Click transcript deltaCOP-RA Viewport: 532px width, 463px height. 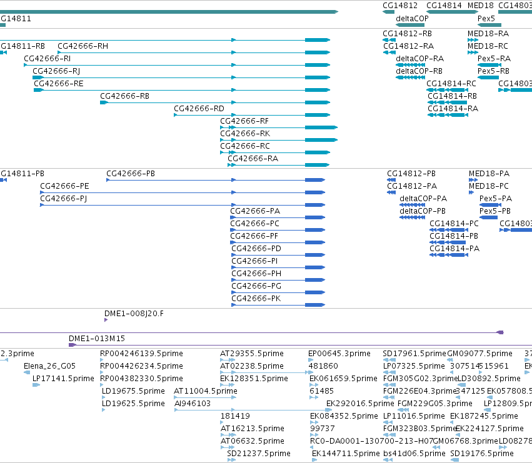(419, 59)
